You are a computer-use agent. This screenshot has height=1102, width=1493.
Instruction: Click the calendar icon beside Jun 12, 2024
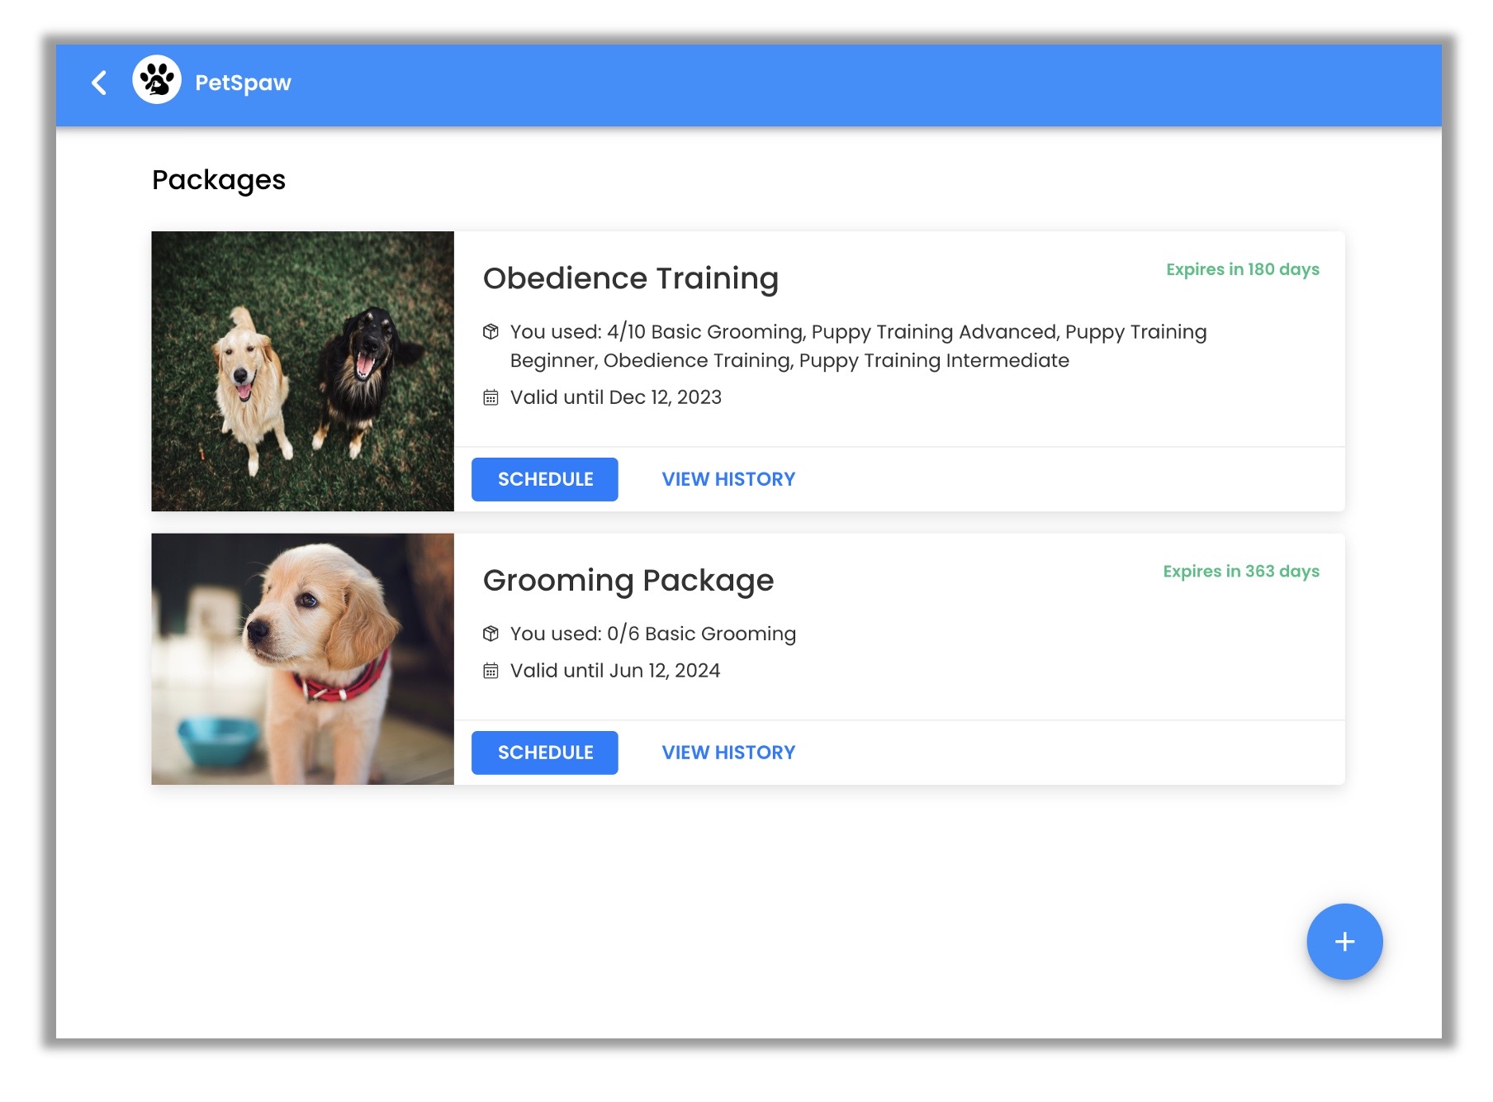pyautogui.click(x=491, y=671)
